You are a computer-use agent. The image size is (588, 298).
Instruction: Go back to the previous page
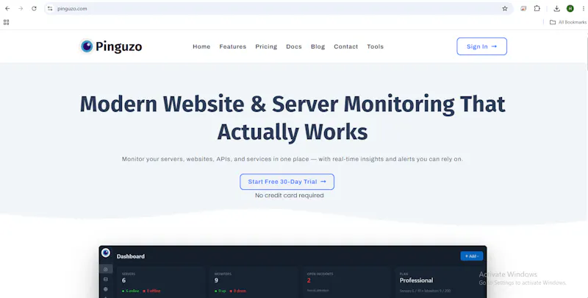point(7,8)
